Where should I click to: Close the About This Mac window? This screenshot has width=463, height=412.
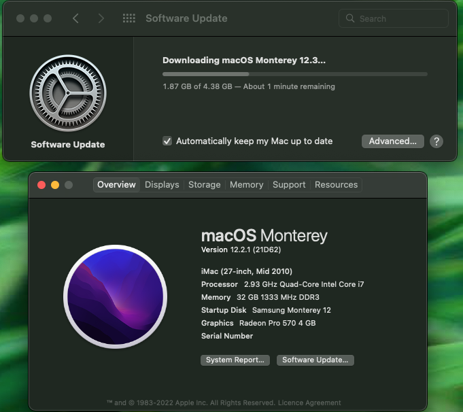[41, 185]
